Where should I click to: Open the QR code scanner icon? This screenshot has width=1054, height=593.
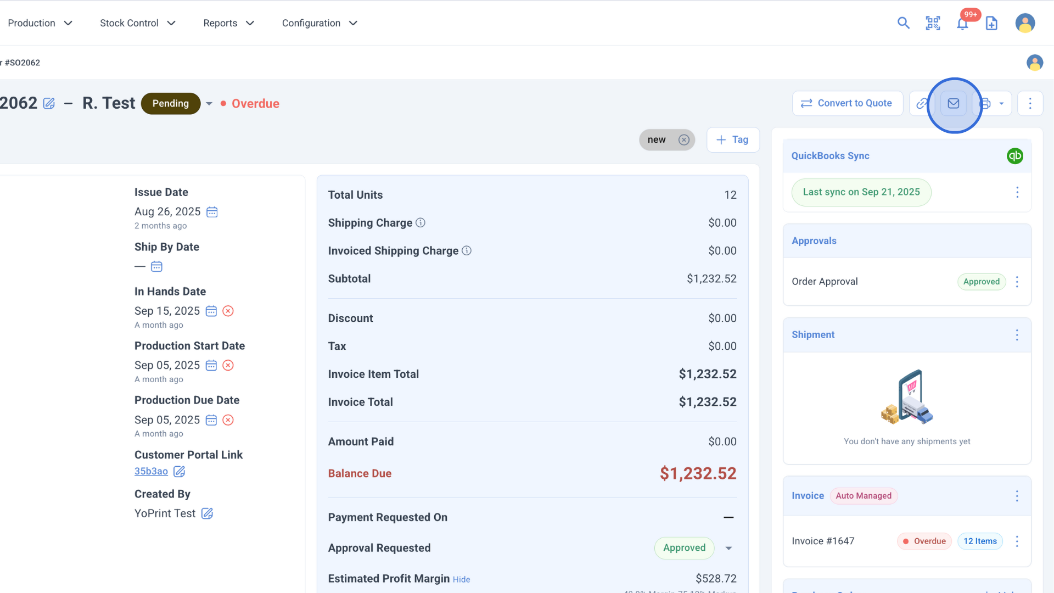[933, 23]
